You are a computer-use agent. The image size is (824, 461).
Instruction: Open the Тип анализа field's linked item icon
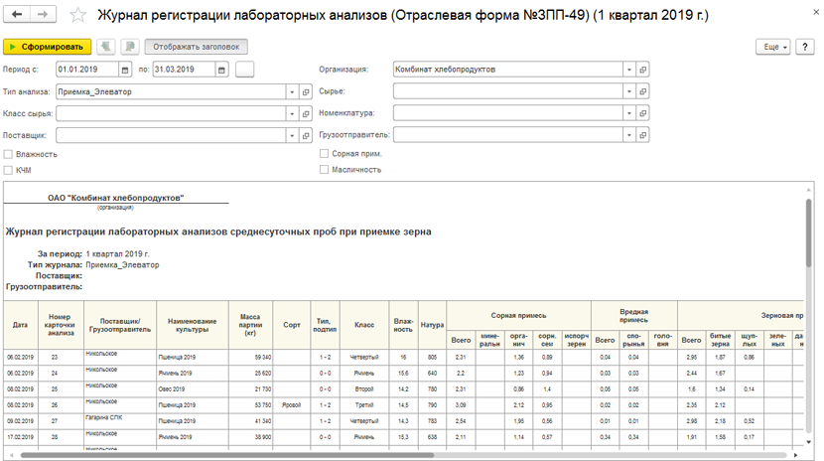coord(306,92)
